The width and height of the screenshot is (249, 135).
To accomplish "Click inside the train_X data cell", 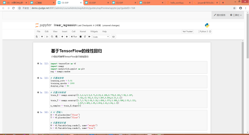I will click(x=128, y=99).
